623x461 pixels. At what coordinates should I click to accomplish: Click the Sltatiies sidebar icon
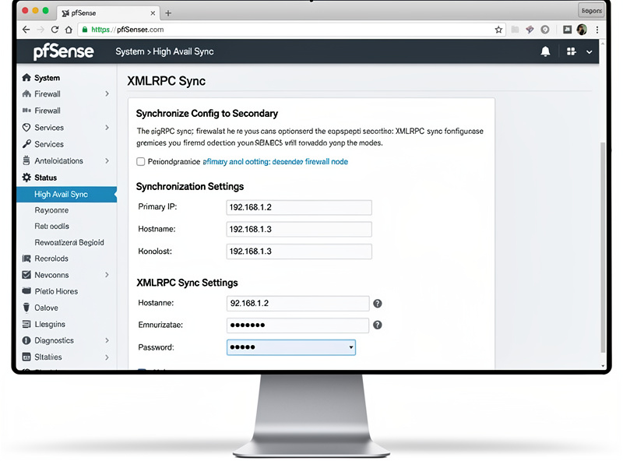point(26,357)
